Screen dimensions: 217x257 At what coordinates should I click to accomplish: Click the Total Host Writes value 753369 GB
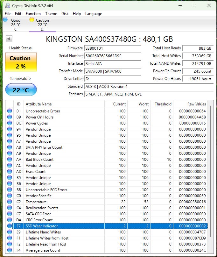[198, 56]
